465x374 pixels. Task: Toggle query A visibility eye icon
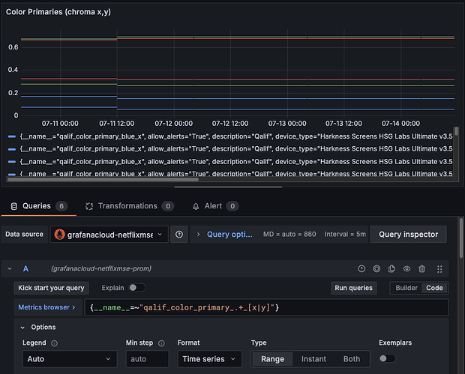406,269
